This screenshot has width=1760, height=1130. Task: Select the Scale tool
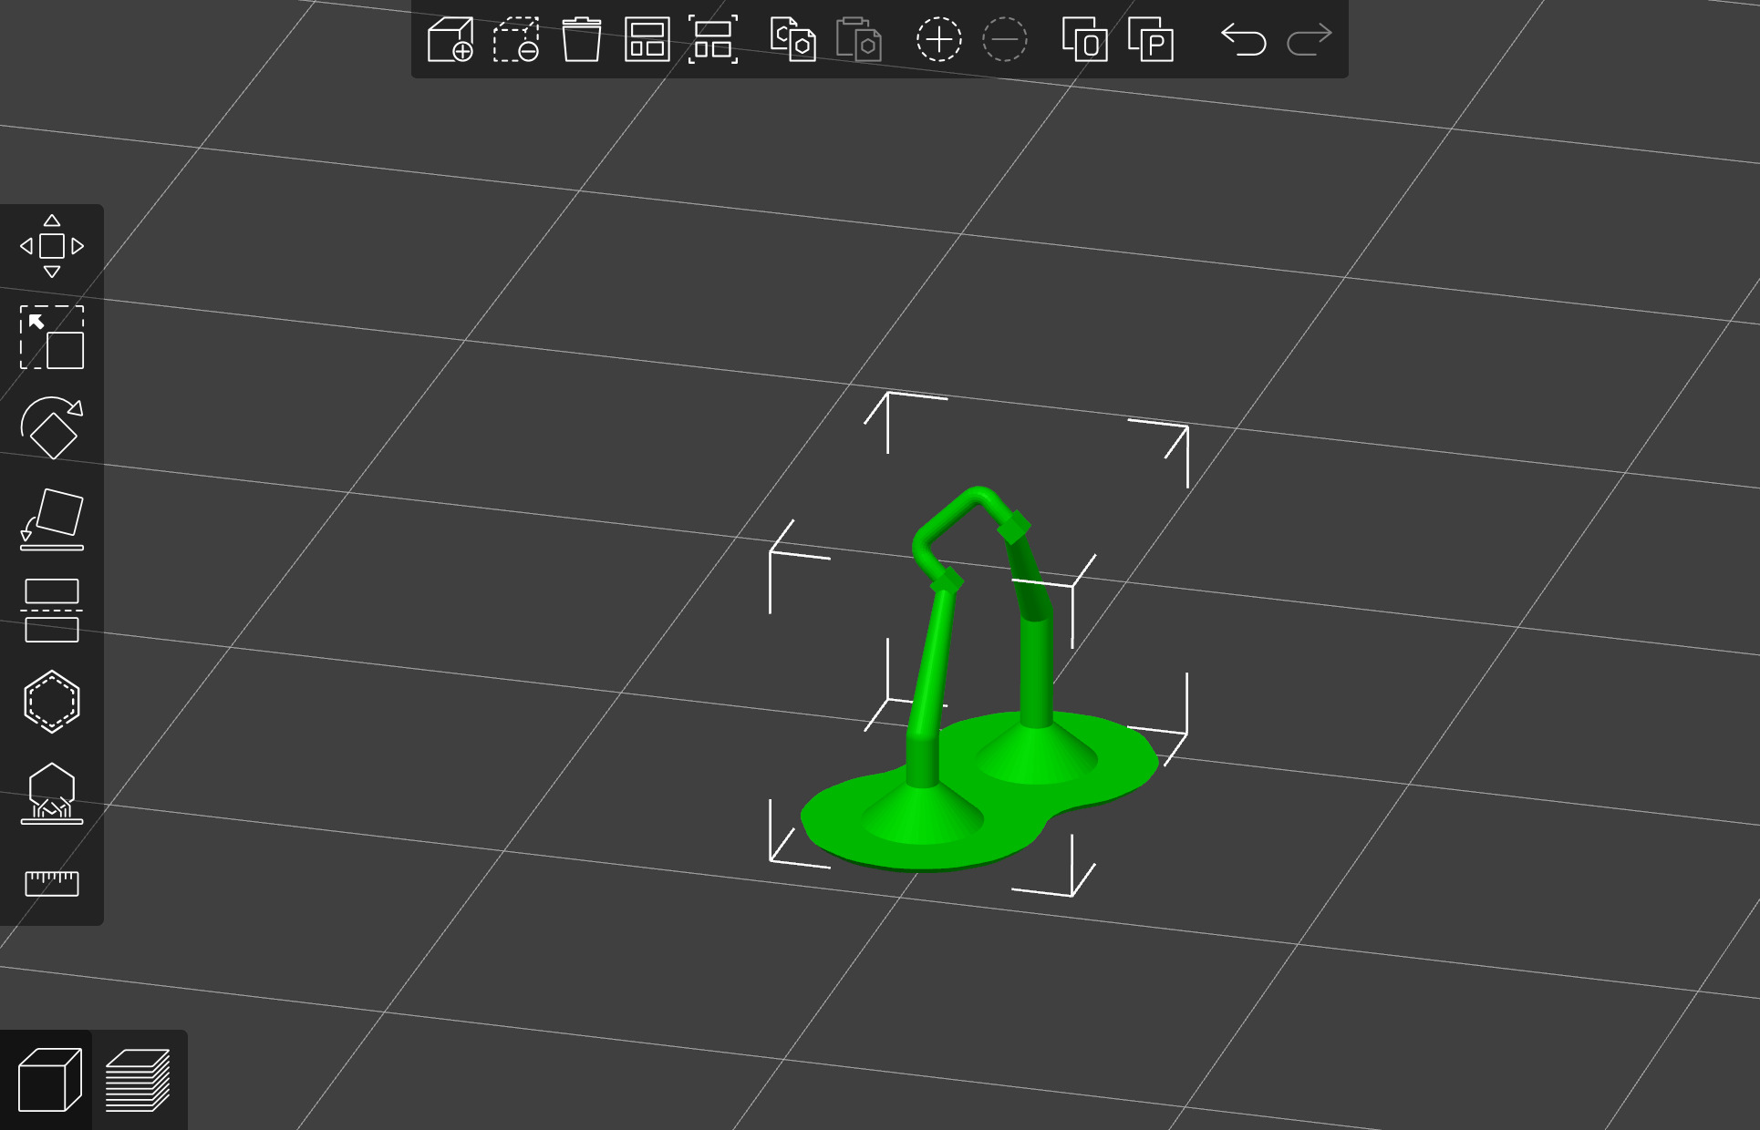[x=52, y=337]
